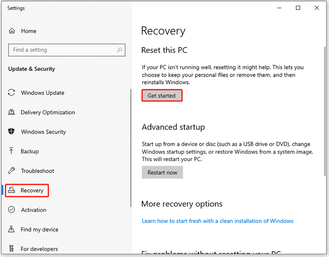The width and height of the screenshot is (329, 257).
Task: Click the For developers tools icon
Action: pyautogui.click(x=12, y=249)
